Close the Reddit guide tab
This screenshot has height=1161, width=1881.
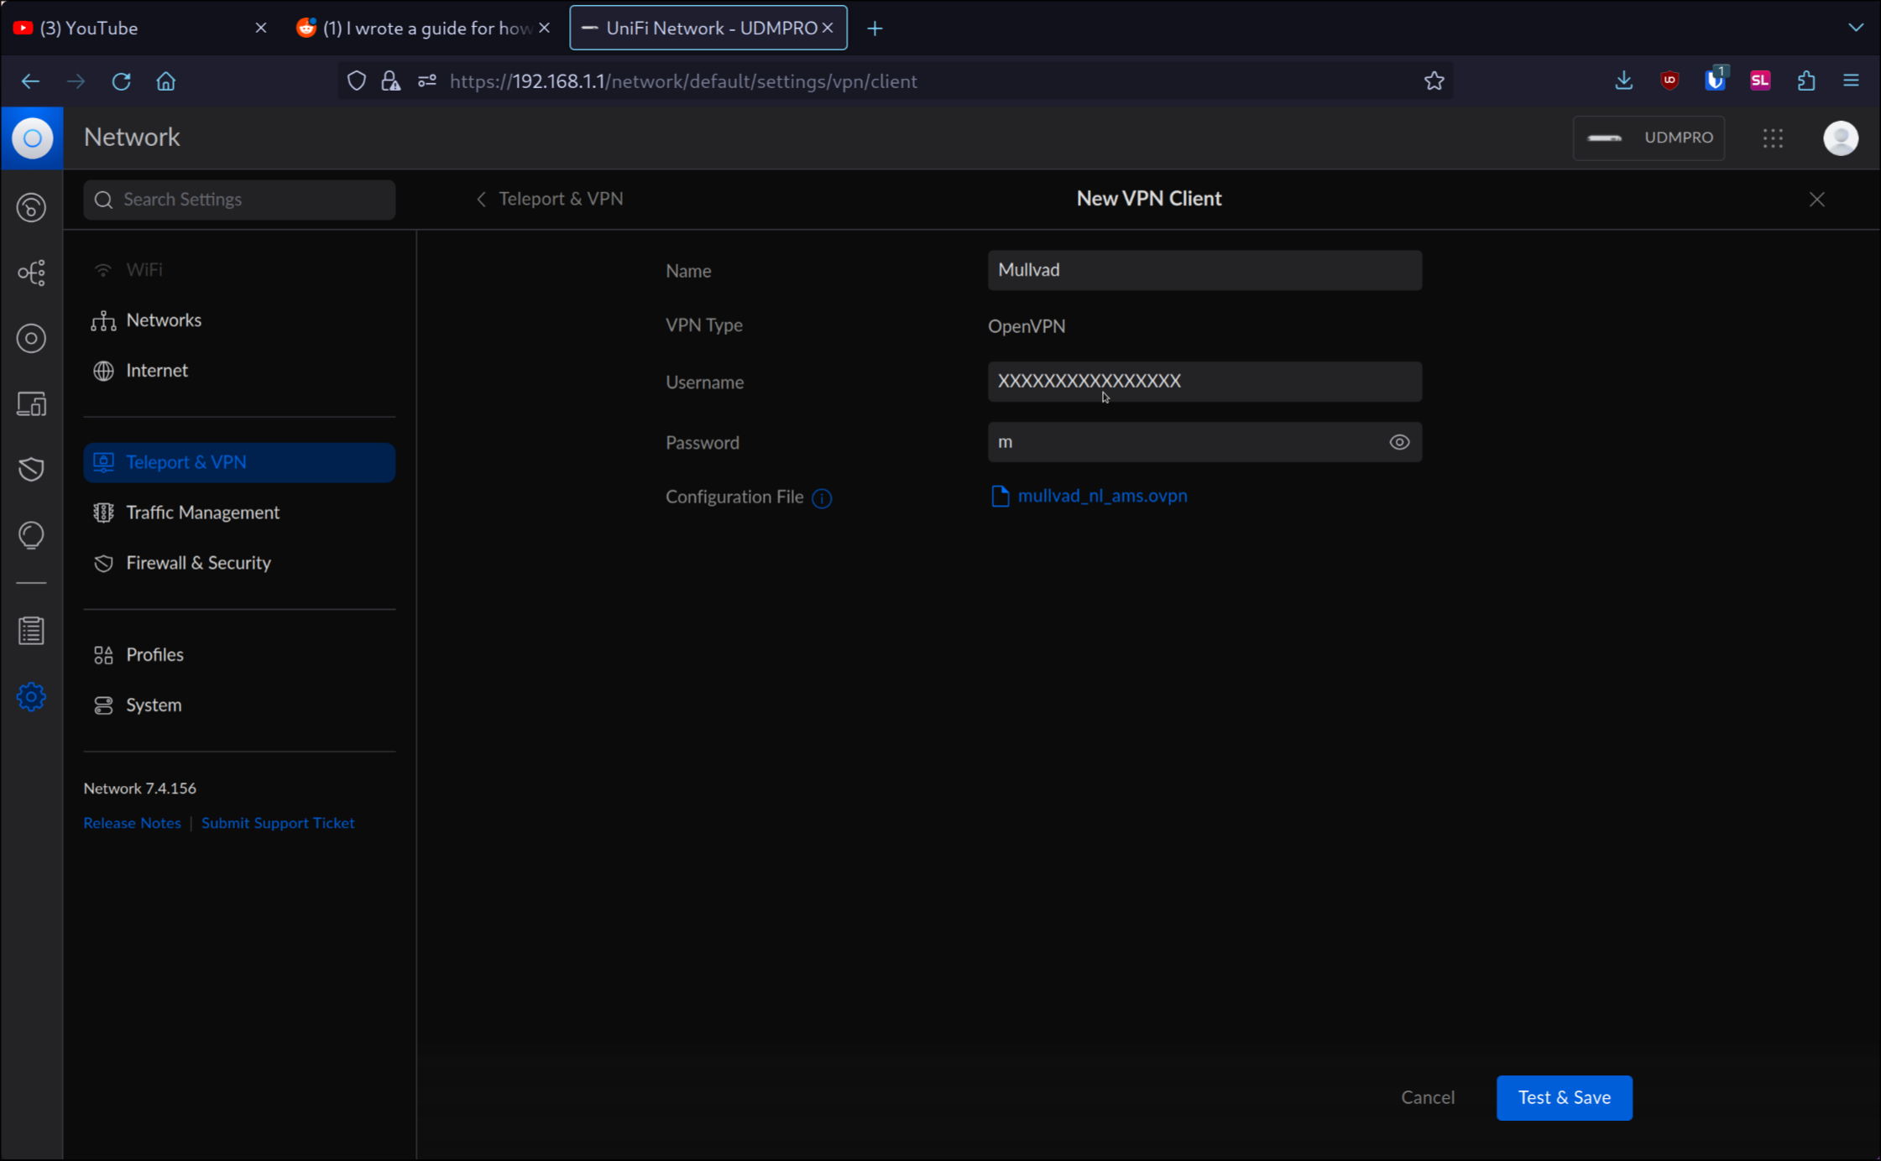(x=544, y=28)
